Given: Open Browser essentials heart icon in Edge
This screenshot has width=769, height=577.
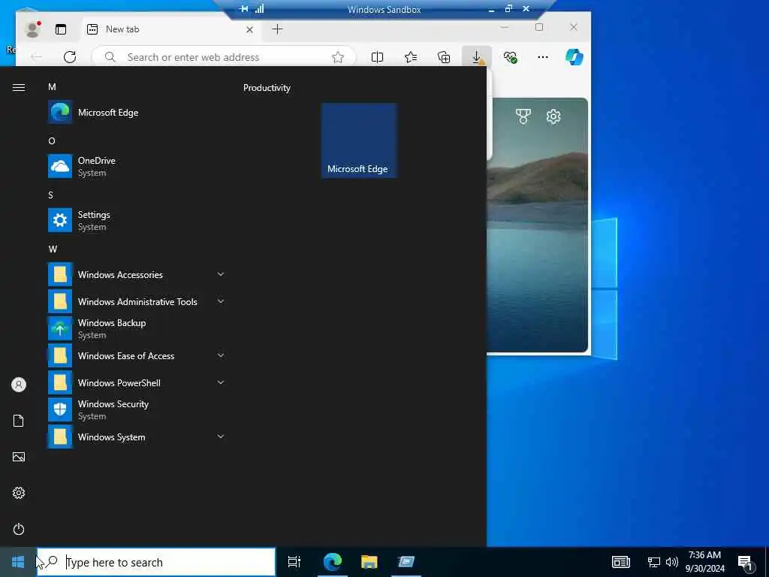Looking at the screenshot, I should (x=510, y=57).
